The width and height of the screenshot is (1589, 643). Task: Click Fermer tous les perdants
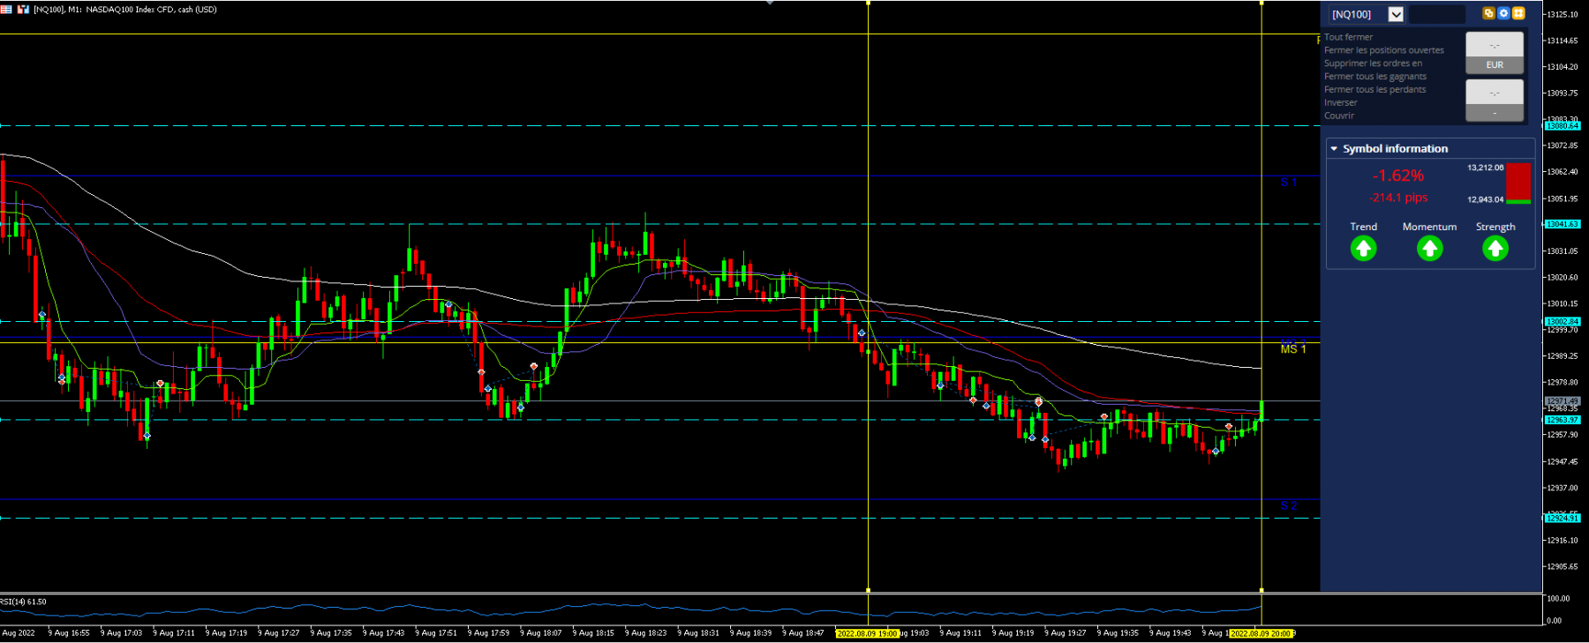pos(1374,90)
